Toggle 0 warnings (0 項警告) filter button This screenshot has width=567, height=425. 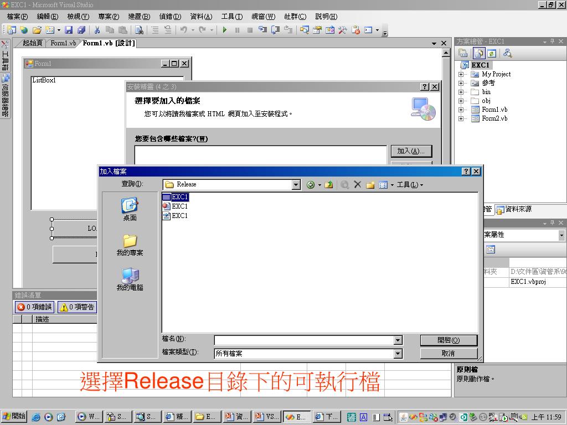78,307
